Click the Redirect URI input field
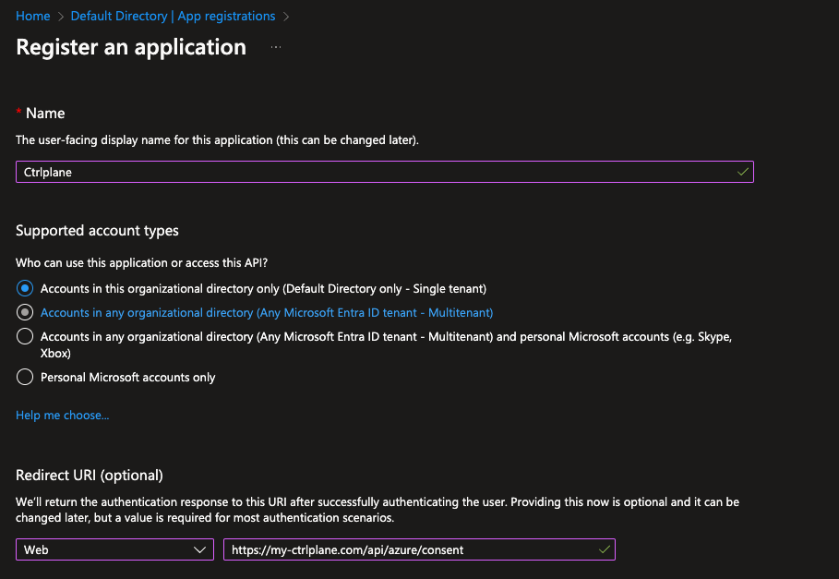Viewport: 839px width, 579px height. coord(419,549)
